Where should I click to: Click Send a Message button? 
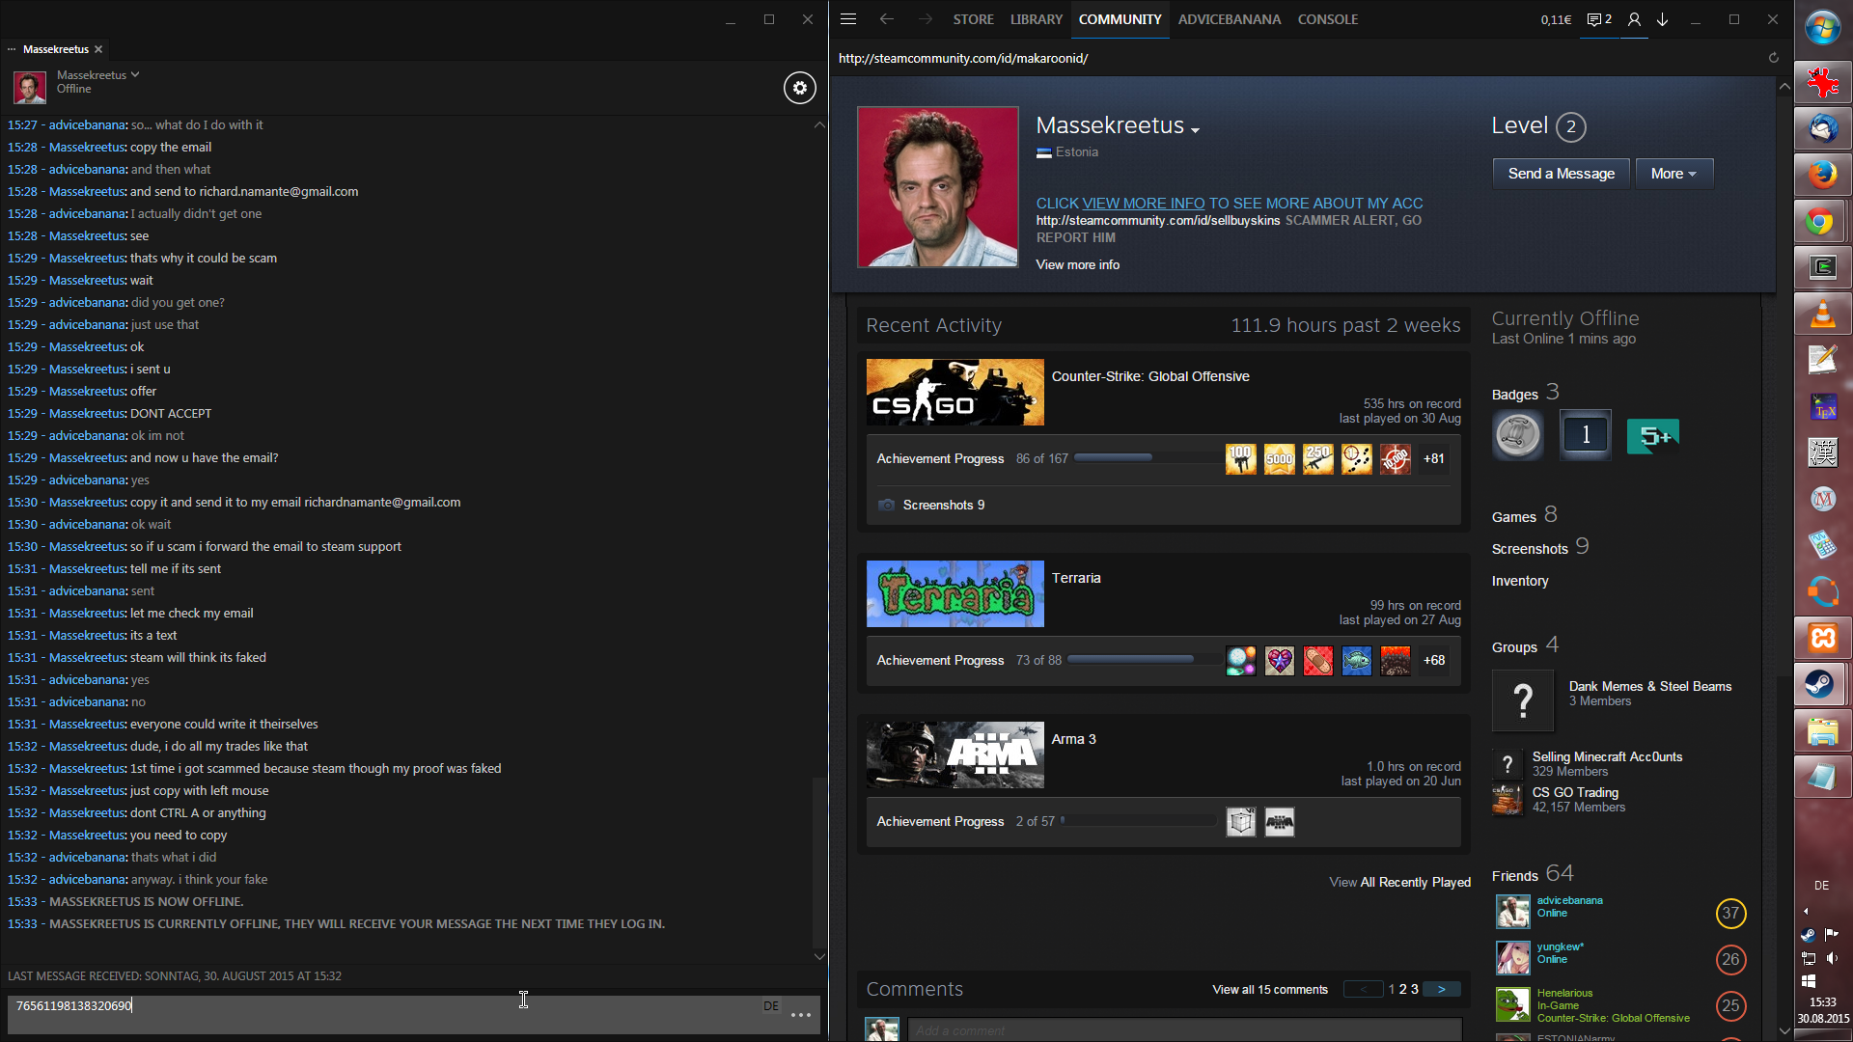tap(1561, 174)
